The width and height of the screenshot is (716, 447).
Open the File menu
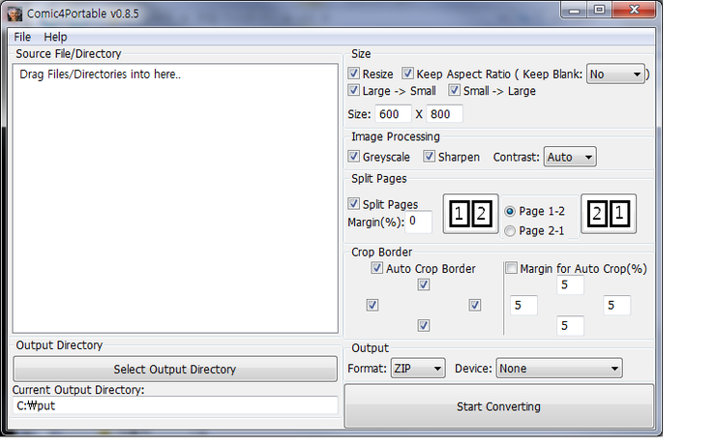pyautogui.click(x=22, y=37)
